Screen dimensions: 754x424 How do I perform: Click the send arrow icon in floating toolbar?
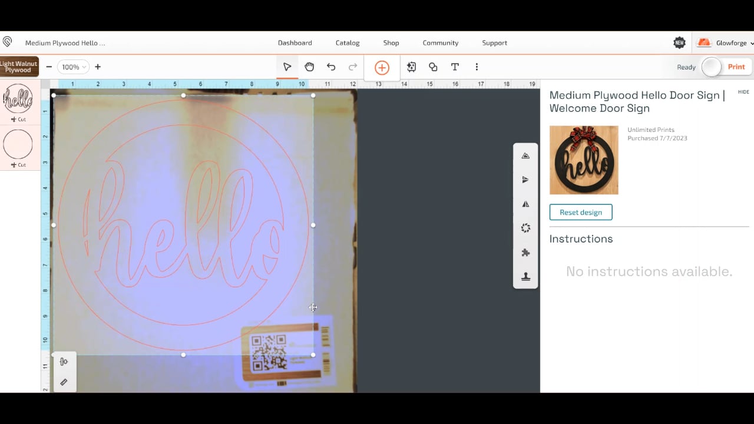click(x=525, y=180)
